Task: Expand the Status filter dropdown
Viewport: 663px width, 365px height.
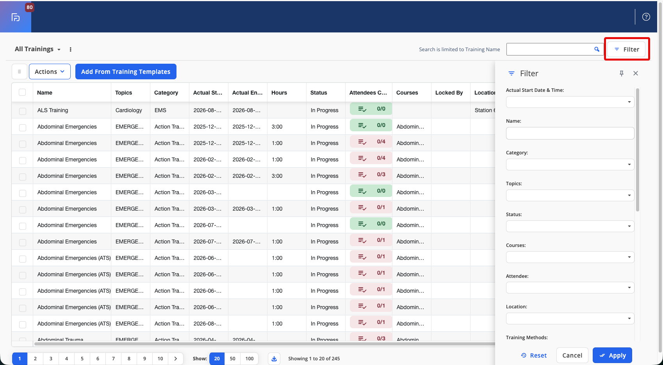Action: coord(570,226)
